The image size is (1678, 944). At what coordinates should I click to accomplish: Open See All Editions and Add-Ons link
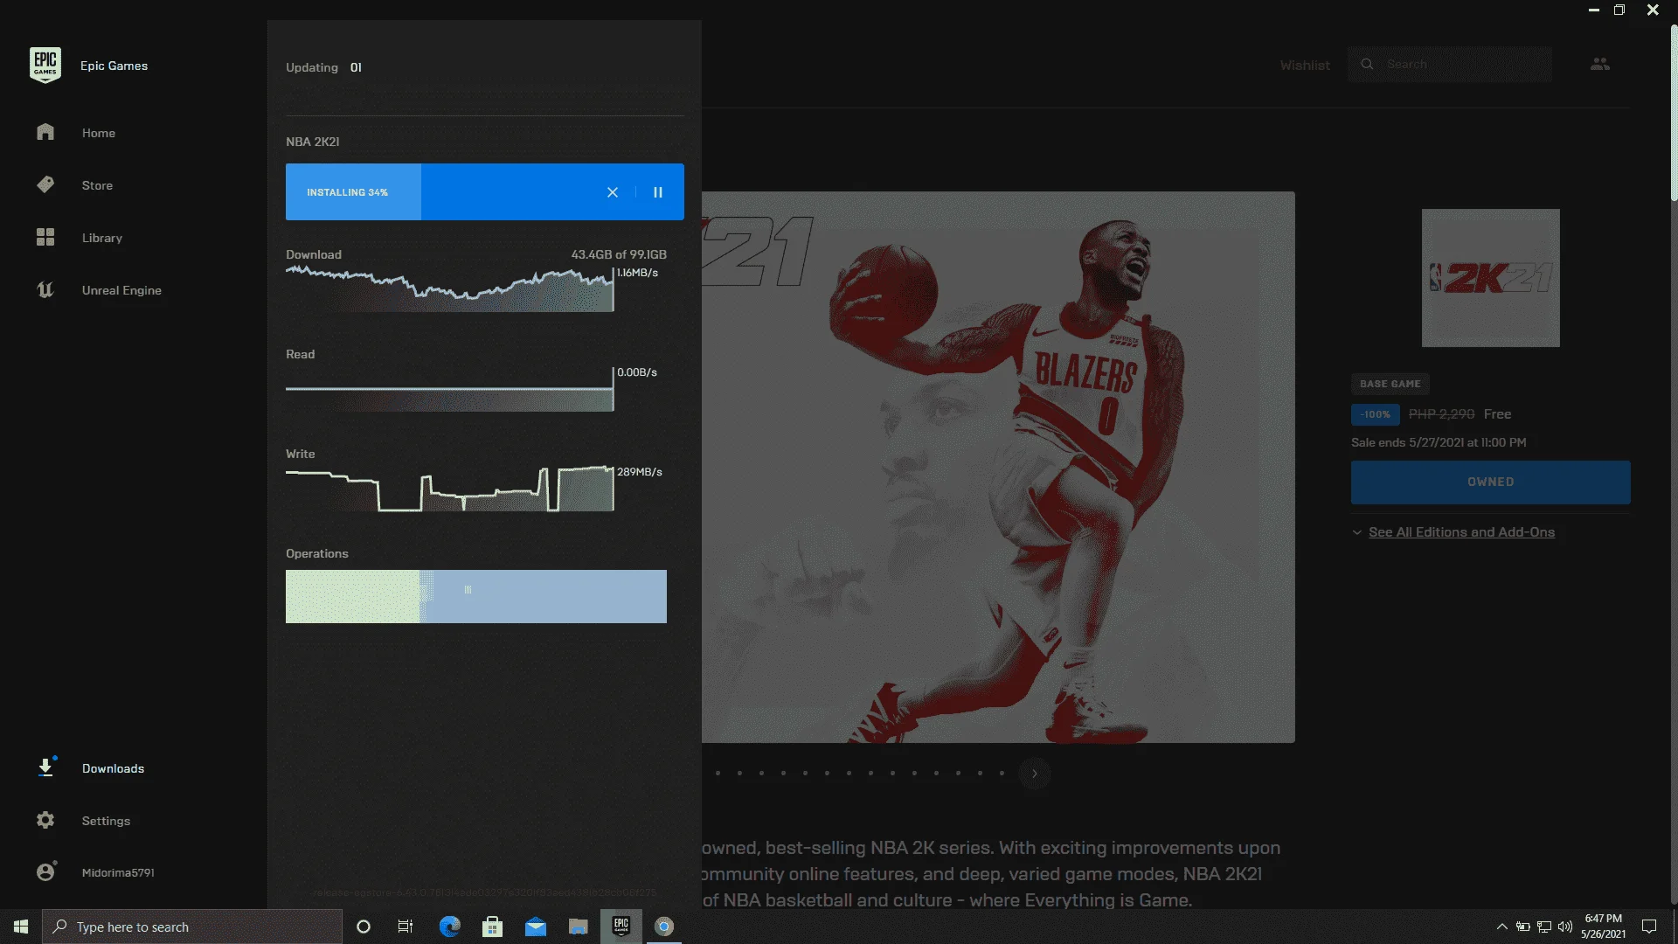coord(1461,532)
